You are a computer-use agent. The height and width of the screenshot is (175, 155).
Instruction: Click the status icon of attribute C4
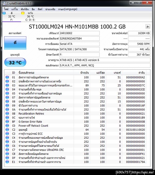click(x=7, y=138)
